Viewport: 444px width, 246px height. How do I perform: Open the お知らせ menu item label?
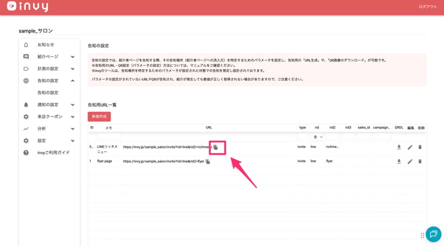point(46,45)
